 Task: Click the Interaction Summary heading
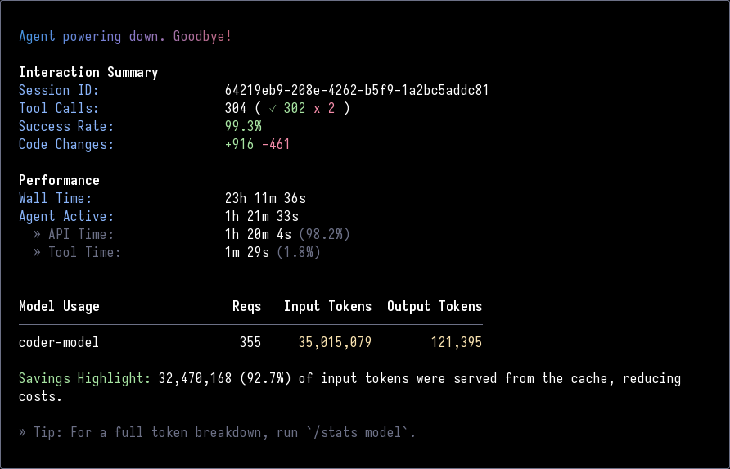click(88, 73)
